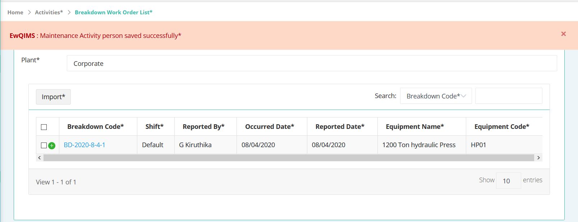Change the Show entries count field
Screen dimensions: 578x222
[508, 181]
